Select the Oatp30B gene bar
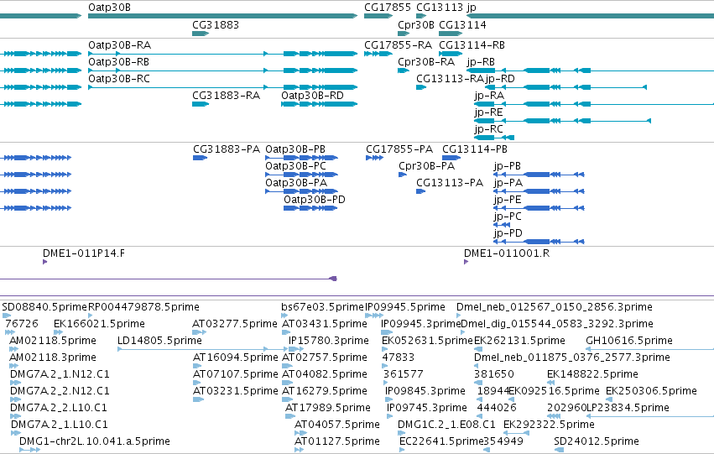The height and width of the screenshot is (454, 714). 222,16
